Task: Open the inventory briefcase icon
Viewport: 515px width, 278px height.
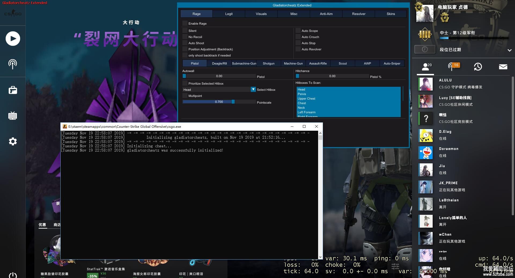Action: tap(13, 90)
